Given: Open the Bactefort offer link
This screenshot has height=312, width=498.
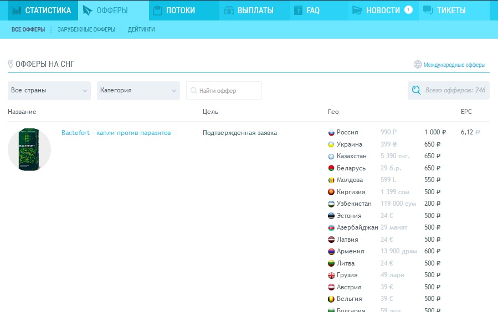Looking at the screenshot, I should pos(116,133).
